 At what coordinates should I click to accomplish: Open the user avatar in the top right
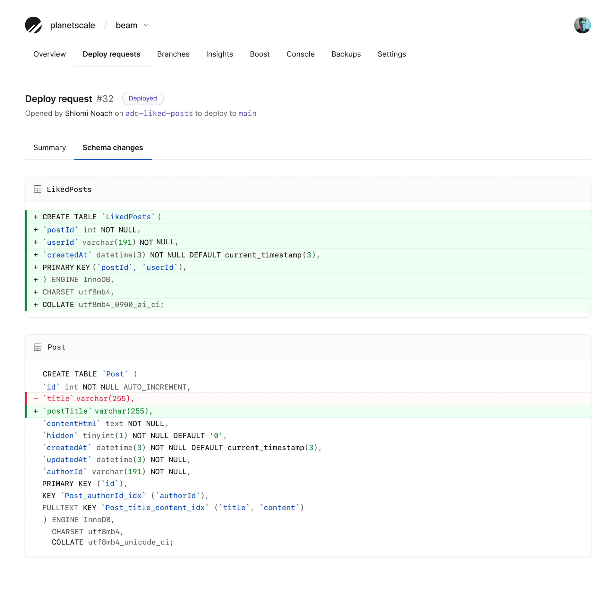(x=583, y=25)
